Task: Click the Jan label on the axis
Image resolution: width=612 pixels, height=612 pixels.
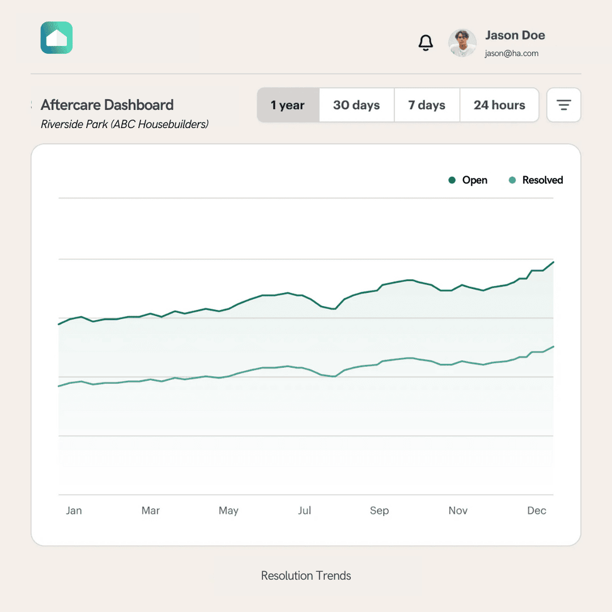Action: click(x=74, y=511)
